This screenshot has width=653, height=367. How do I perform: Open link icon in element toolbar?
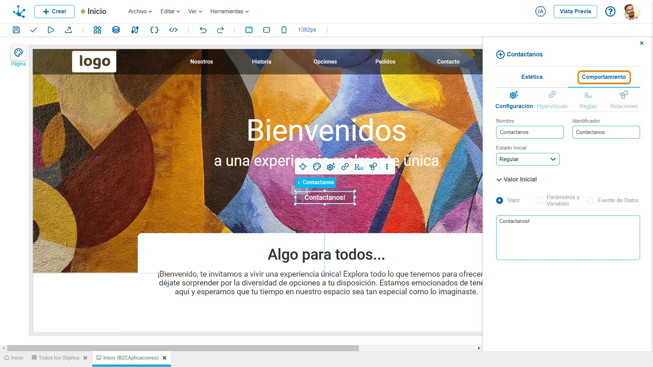[345, 167]
